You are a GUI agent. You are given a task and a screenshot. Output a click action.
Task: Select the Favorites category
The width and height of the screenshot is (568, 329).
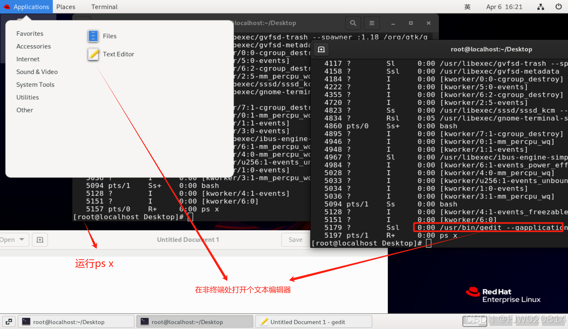[30, 34]
